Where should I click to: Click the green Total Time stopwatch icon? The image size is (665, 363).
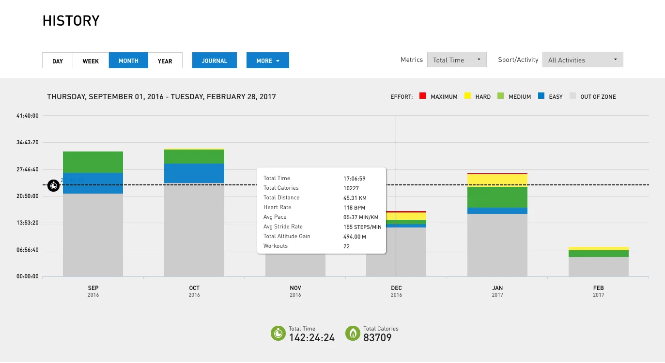(x=278, y=333)
